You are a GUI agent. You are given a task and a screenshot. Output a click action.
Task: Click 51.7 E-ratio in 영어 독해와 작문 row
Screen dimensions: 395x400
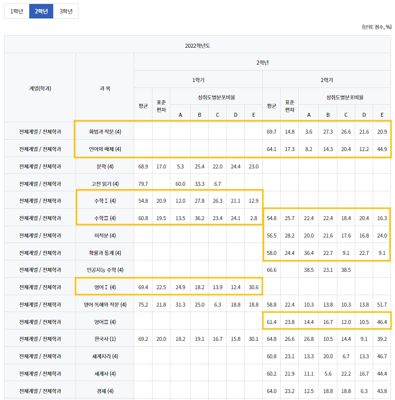tap(382, 304)
